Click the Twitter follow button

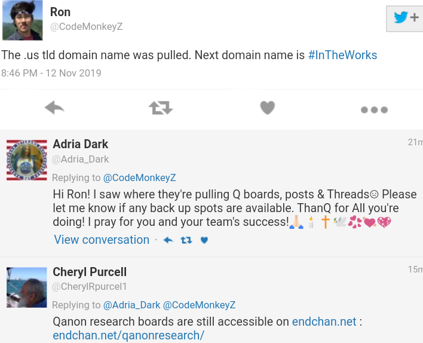click(404, 19)
